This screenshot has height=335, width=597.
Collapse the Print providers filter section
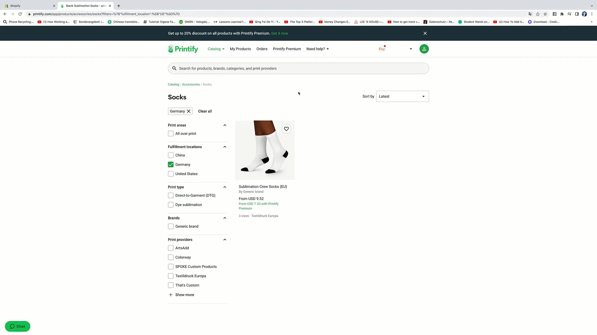pos(225,239)
